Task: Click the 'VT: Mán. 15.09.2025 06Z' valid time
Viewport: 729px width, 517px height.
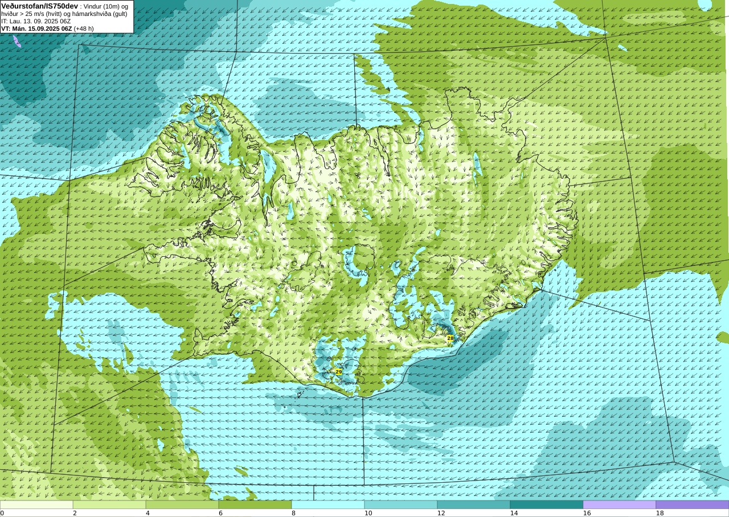Action: (36, 28)
